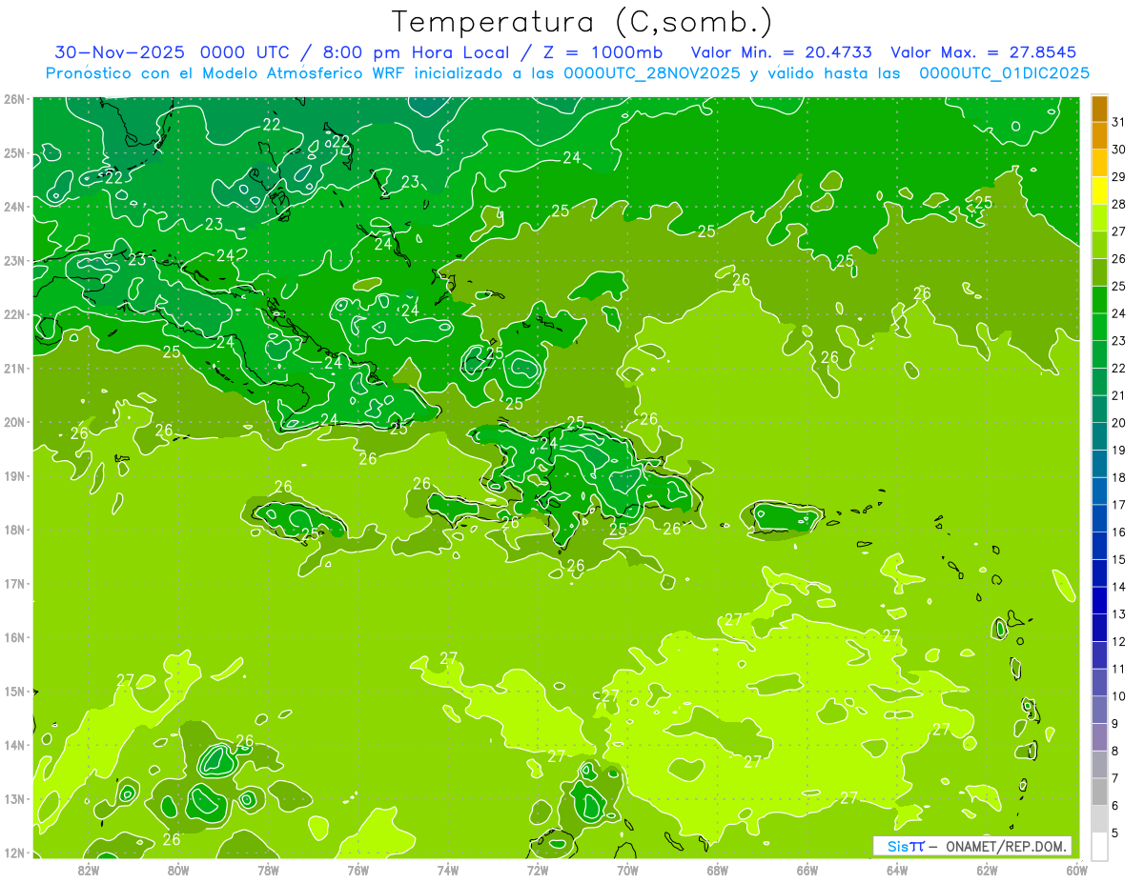This screenshot has width=1144, height=883.
Task: Click the colorbar scale label '10'
Action: point(1119,696)
